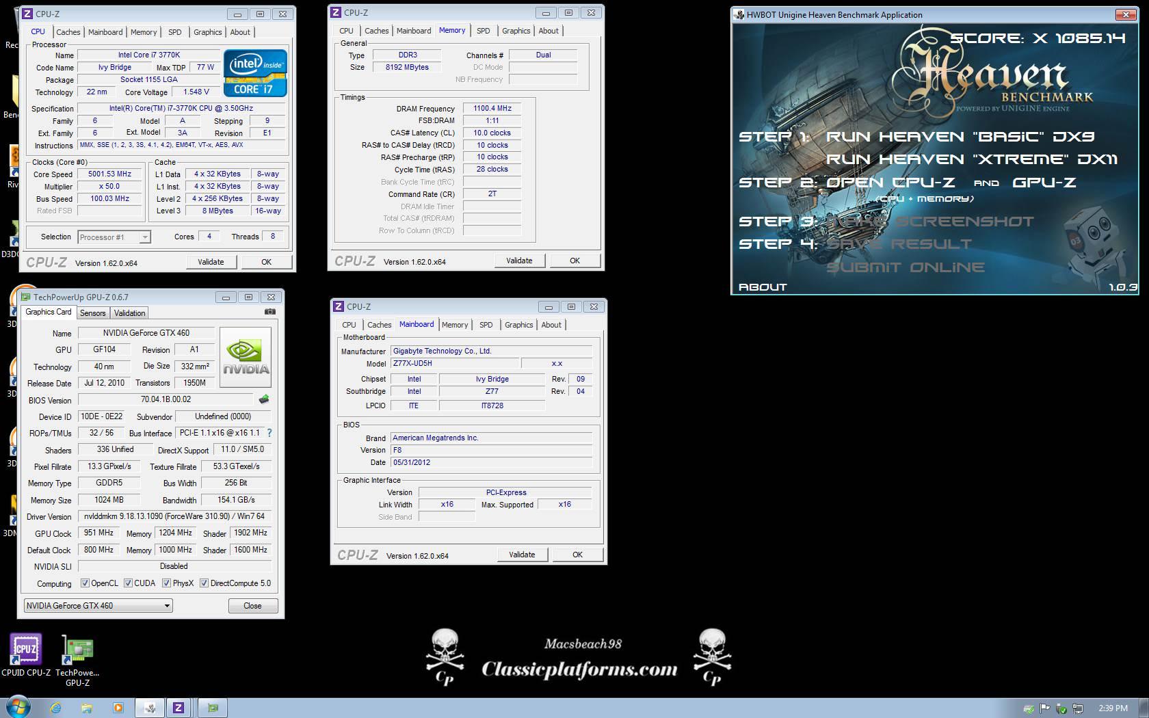Open the Graphics tab in Mainboard window
The image size is (1149, 718).
coord(518,325)
